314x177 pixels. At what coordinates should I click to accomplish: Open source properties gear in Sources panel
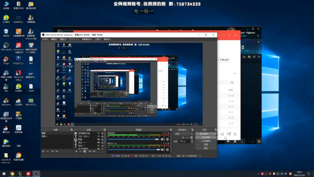coord(85,151)
